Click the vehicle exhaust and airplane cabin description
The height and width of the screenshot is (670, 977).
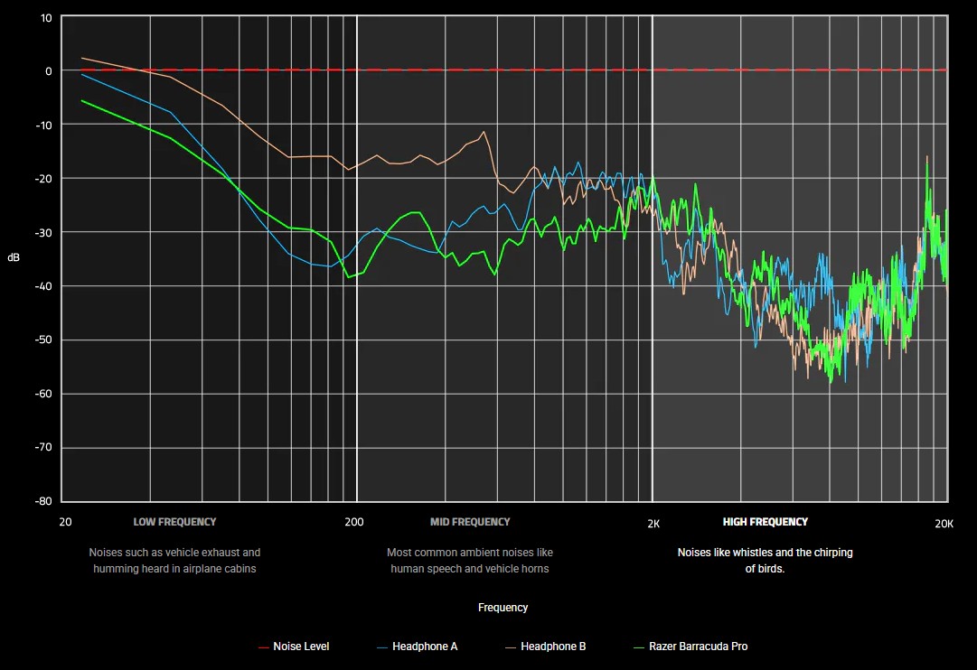pyautogui.click(x=174, y=561)
